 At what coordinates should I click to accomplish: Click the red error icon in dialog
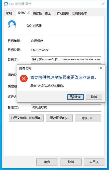(24, 78)
